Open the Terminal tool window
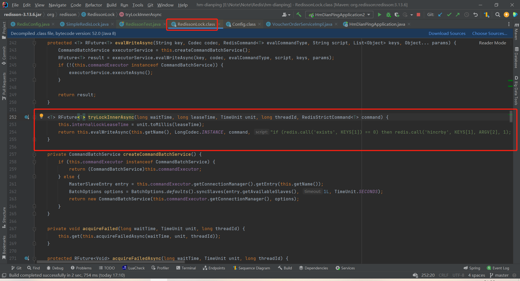Screen dimensions: 520x281 tap(186, 268)
